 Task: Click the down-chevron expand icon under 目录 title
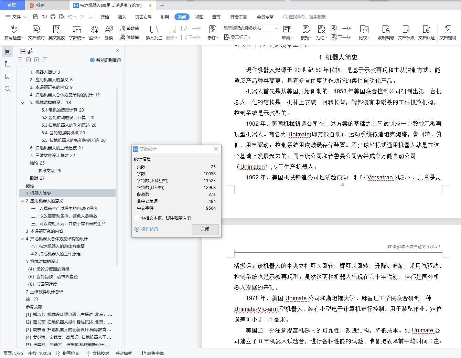pyautogui.click(x=20, y=60)
